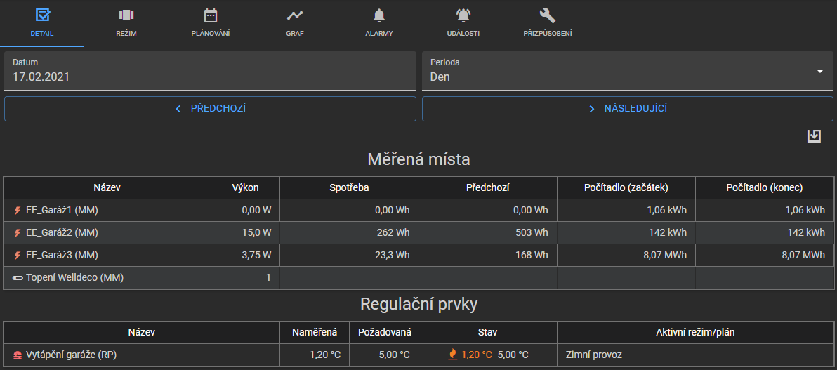Go to previous day with PŘEDCHOZÍ
This screenshot has width=837, height=370.
pyautogui.click(x=211, y=109)
